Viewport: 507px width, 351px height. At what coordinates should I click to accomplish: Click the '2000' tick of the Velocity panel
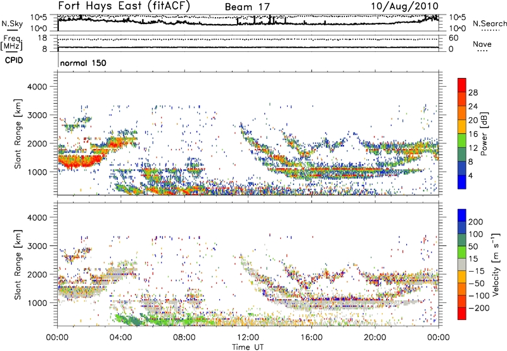[37, 275]
